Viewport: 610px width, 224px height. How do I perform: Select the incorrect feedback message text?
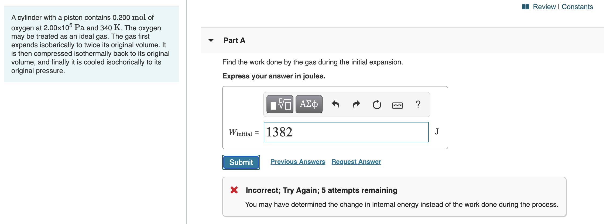pos(402,204)
